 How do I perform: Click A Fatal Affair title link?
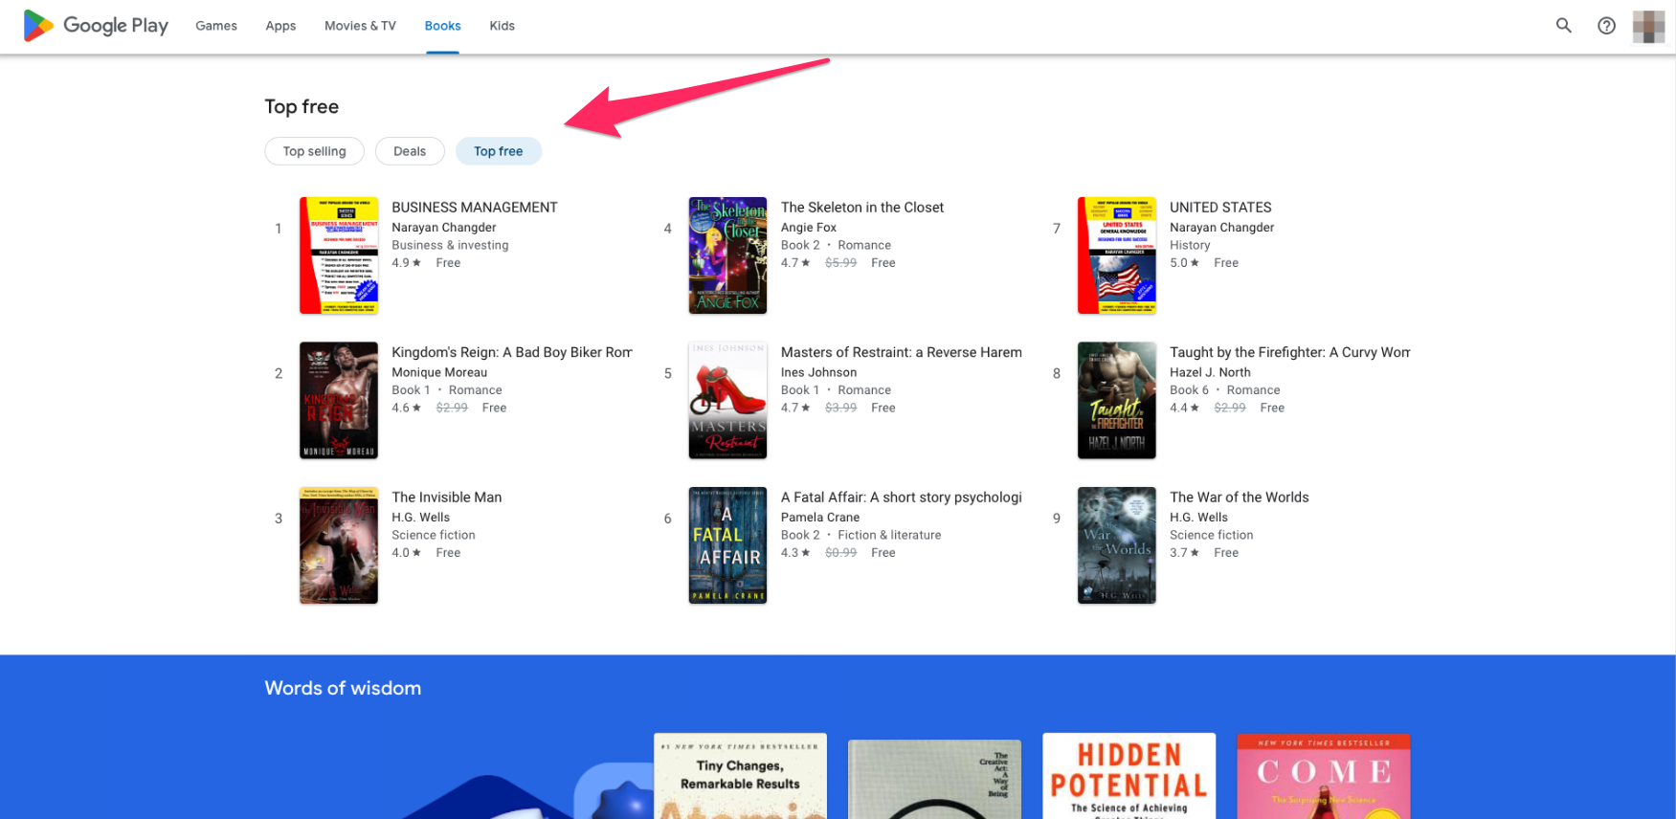[x=902, y=498]
